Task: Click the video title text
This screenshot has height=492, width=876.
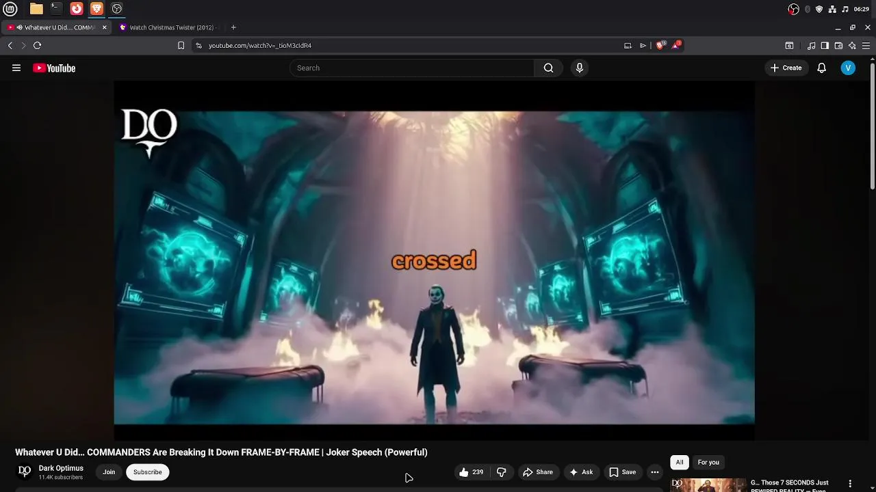Action: coord(221,452)
